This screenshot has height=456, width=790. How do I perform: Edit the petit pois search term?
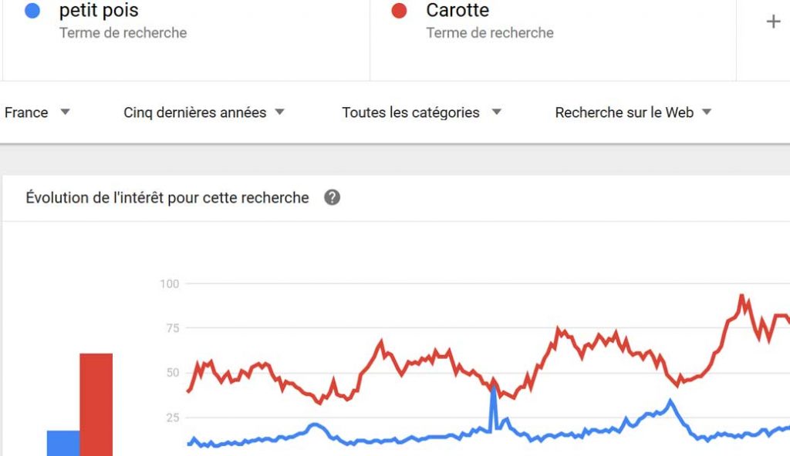coord(99,11)
